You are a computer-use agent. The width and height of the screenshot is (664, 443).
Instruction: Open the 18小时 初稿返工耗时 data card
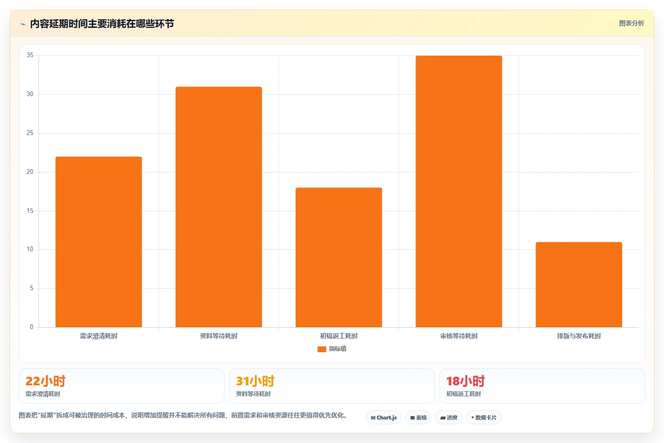pos(542,386)
